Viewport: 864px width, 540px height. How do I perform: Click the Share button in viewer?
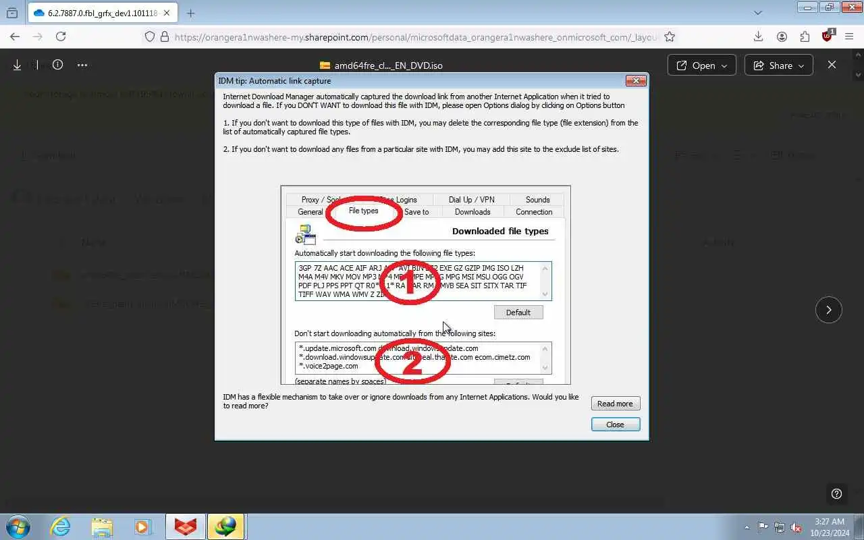pyautogui.click(x=779, y=65)
